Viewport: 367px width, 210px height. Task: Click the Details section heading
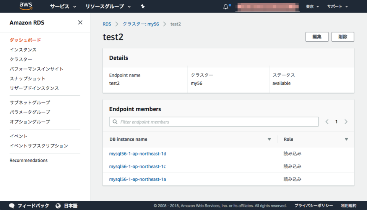119,58
